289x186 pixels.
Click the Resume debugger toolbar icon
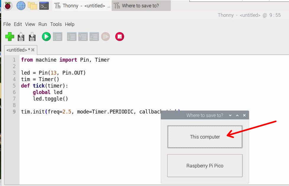tap(105, 37)
